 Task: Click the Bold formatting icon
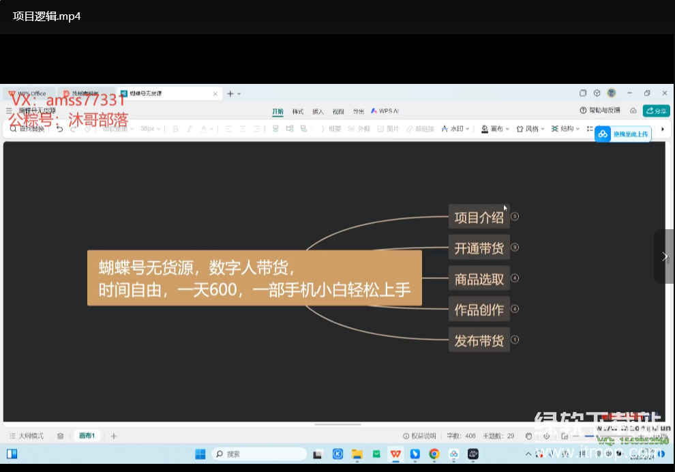(175, 129)
